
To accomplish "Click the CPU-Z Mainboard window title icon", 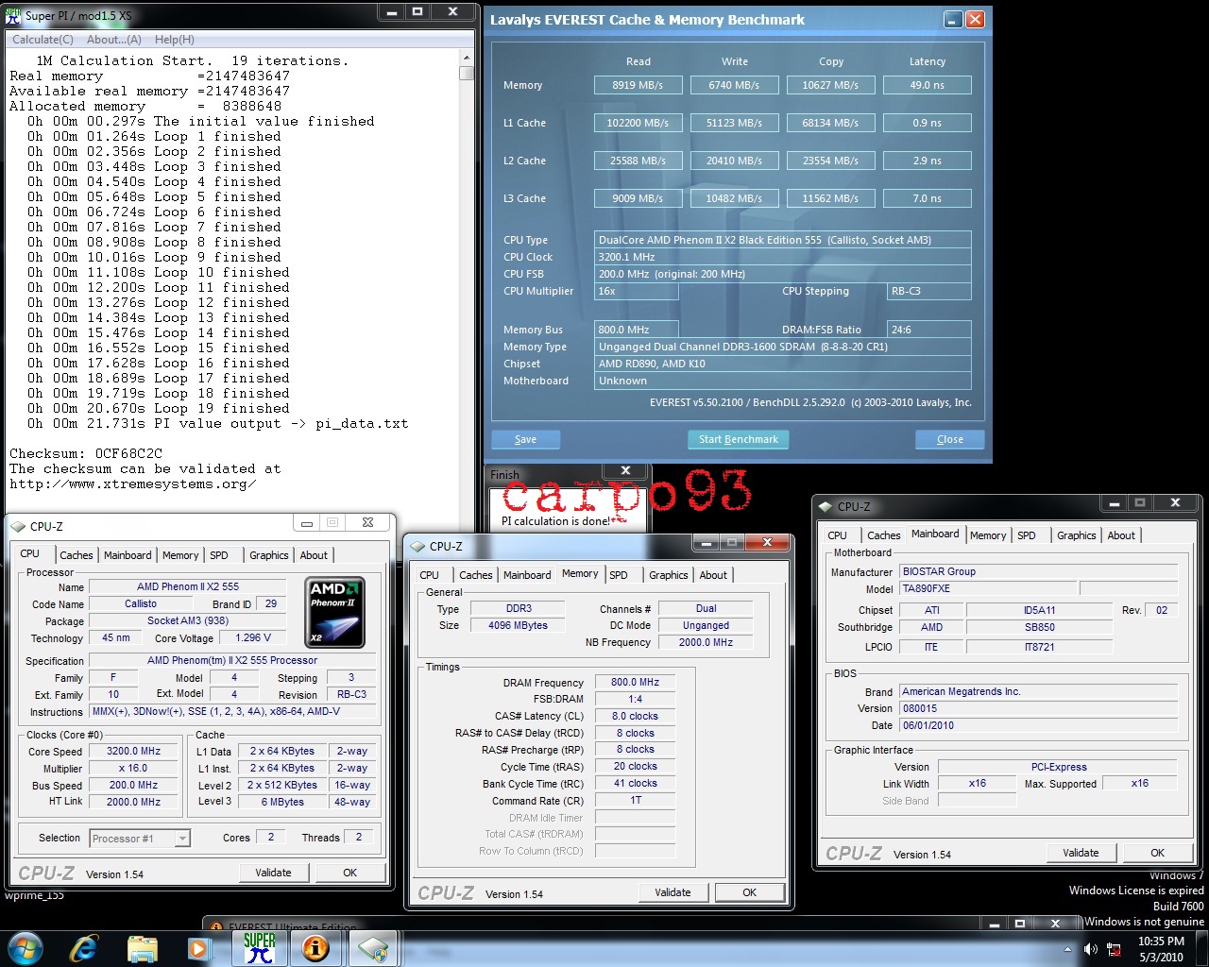I will click(x=826, y=506).
